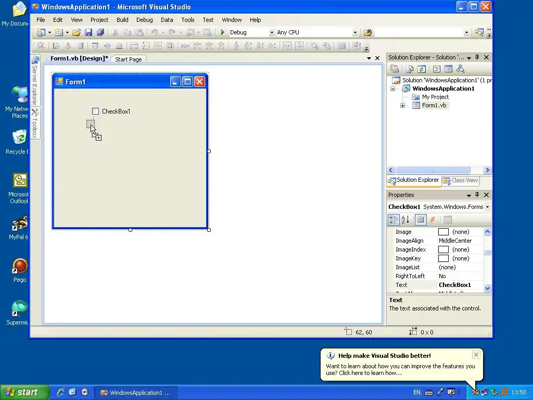Open the Tools menu
Screen dimensions: 533x400
(187, 20)
